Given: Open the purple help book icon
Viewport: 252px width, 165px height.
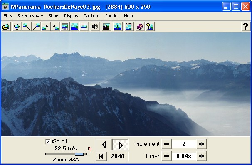Looking at the screenshot, I should [140, 27].
